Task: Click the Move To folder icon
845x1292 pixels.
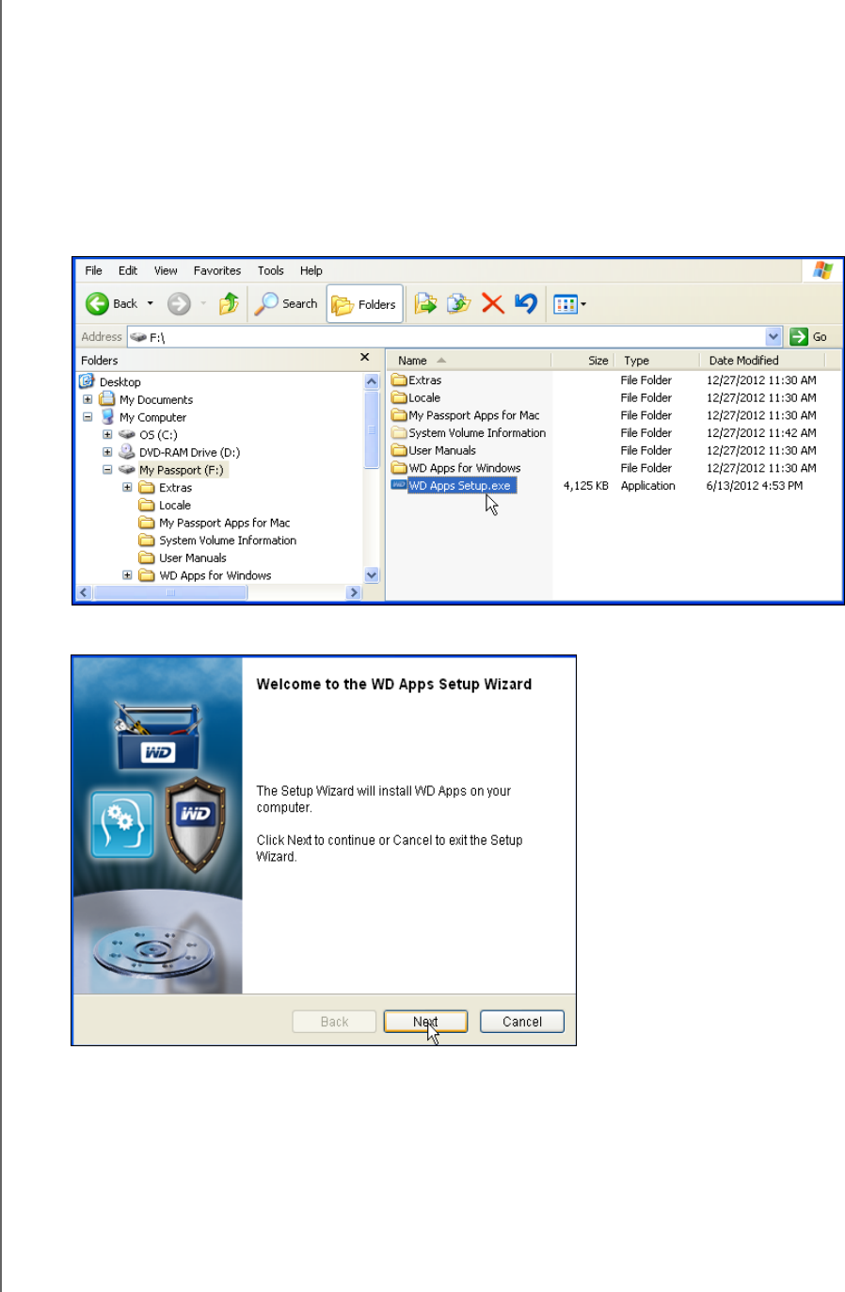Action: (425, 304)
